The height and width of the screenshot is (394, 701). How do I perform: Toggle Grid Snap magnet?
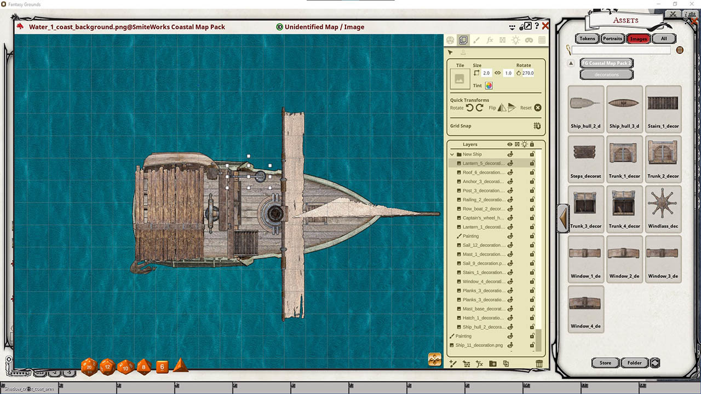[x=537, y=126]
